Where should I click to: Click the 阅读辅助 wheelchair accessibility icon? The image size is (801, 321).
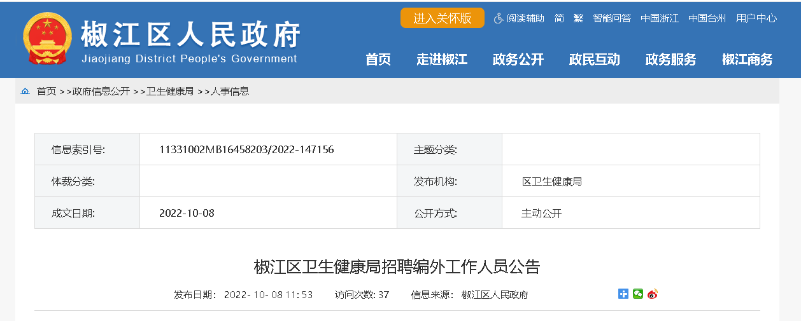click(499, 18)
